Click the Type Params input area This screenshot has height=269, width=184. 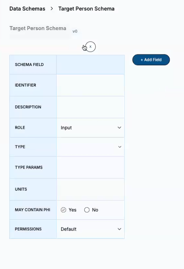[x=90, y=167]
